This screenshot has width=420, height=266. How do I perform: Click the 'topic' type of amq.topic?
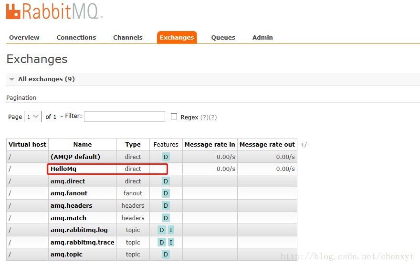point(133,255)
